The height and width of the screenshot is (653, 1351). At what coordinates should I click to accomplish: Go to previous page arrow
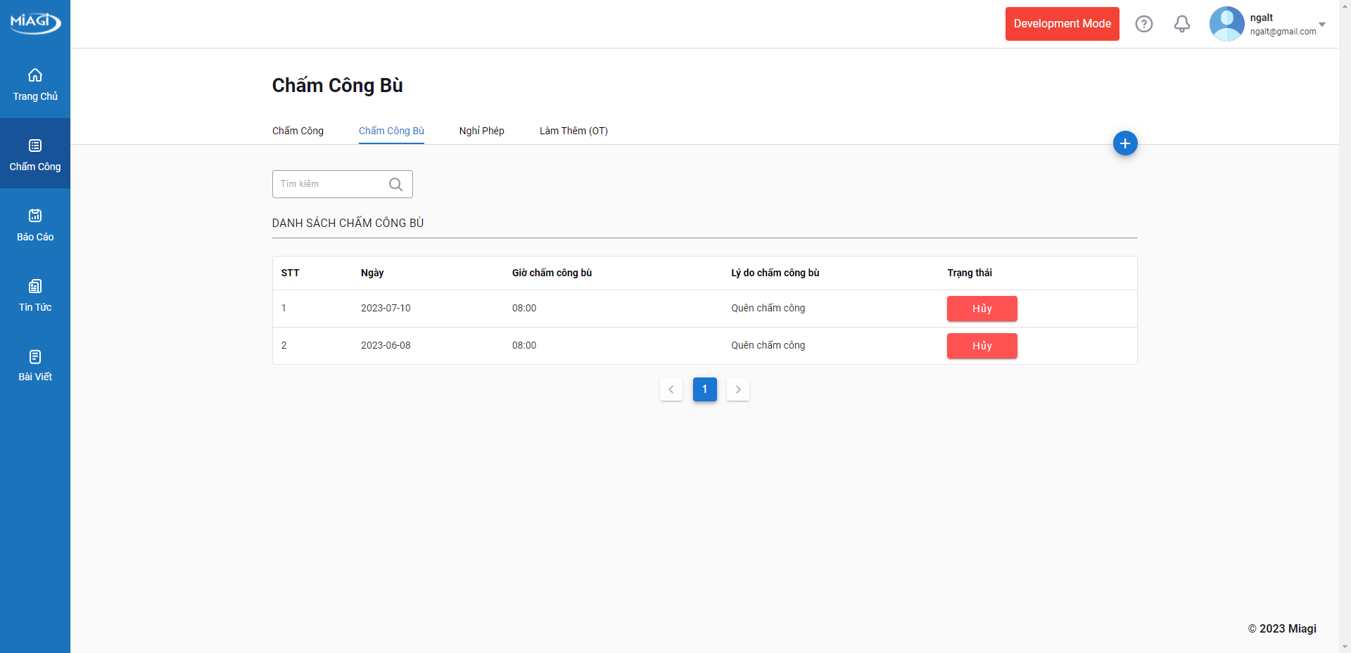point(671,389)
